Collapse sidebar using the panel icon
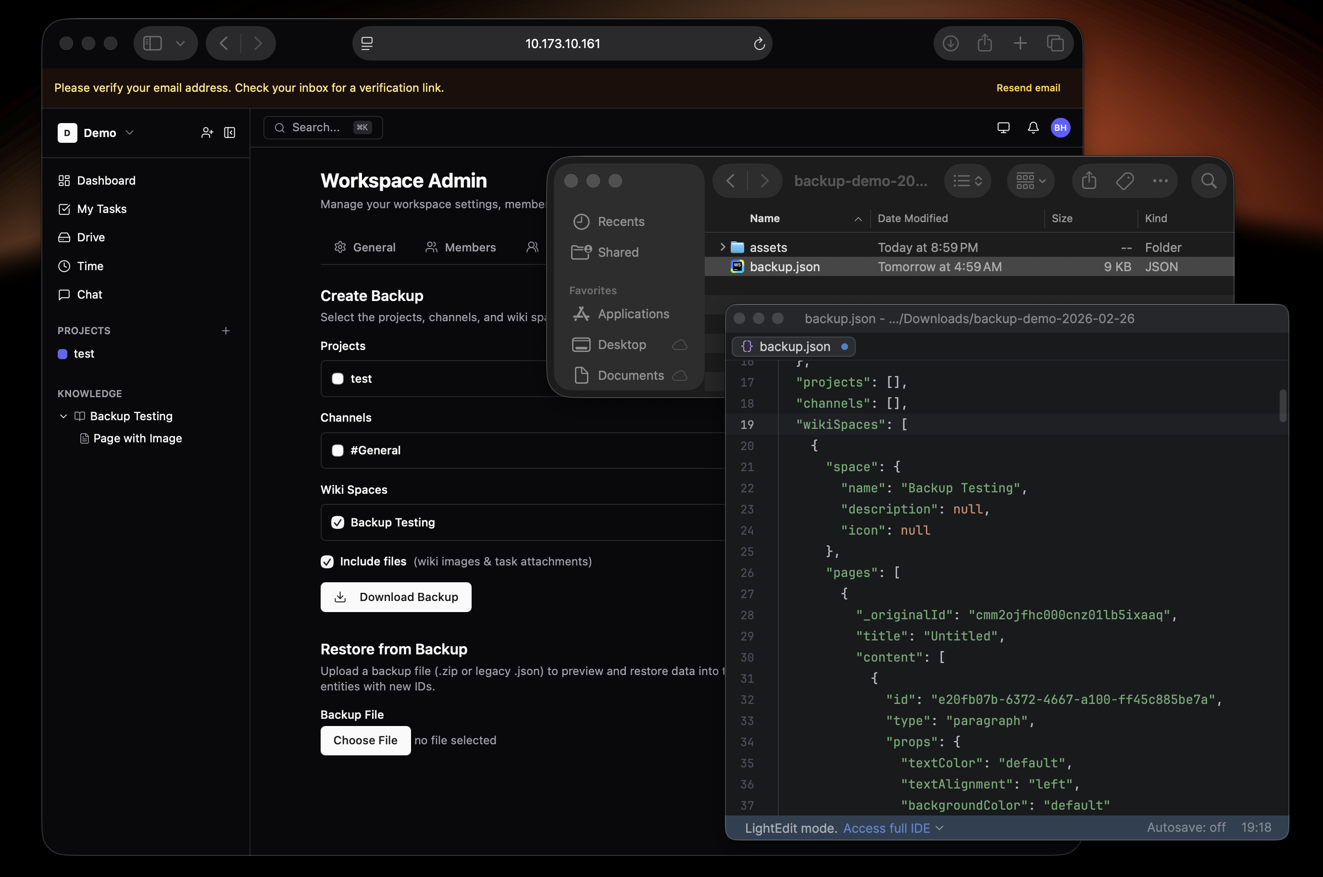 (x=230, y=133)
